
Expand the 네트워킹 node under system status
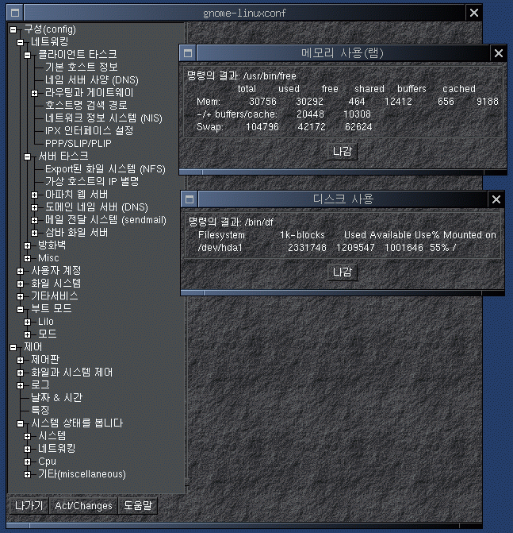[x=28, y=449]
